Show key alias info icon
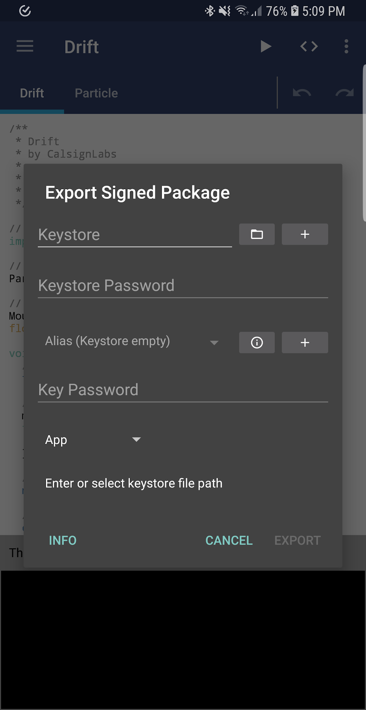Image resolution: width=366 pixels, height=710 pixels. pyautogui.click(x=257, y=342)
